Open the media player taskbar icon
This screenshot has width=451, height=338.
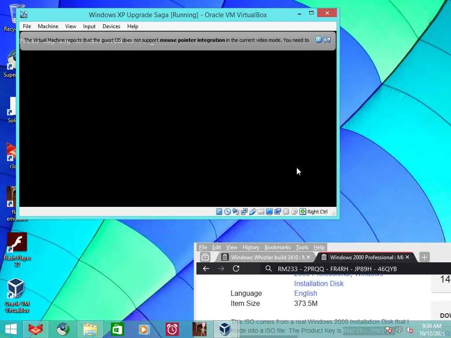click(144, 329)
